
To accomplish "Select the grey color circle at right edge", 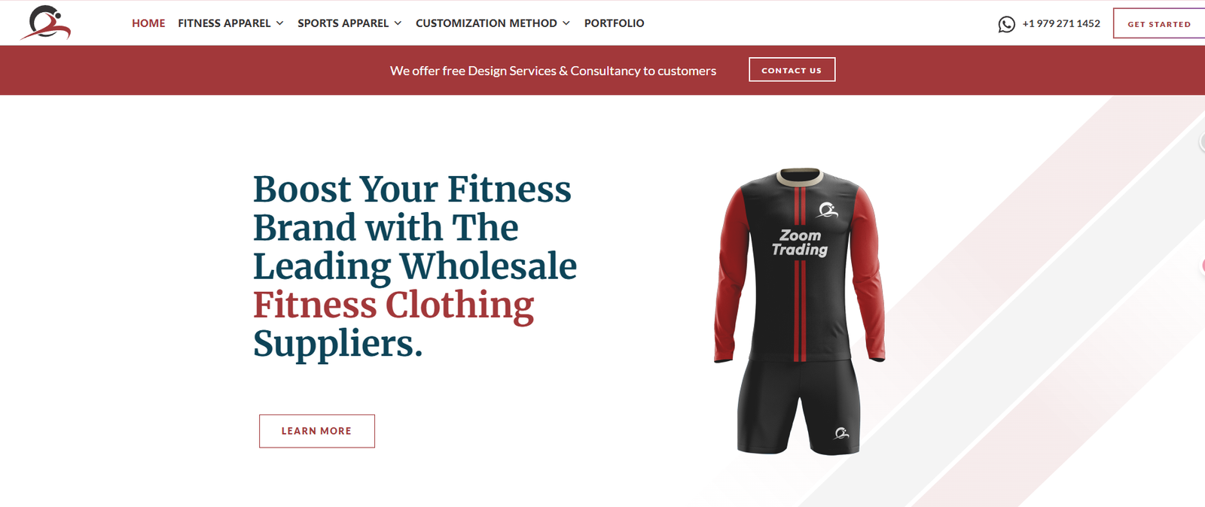I will (x=1202, y=141).
